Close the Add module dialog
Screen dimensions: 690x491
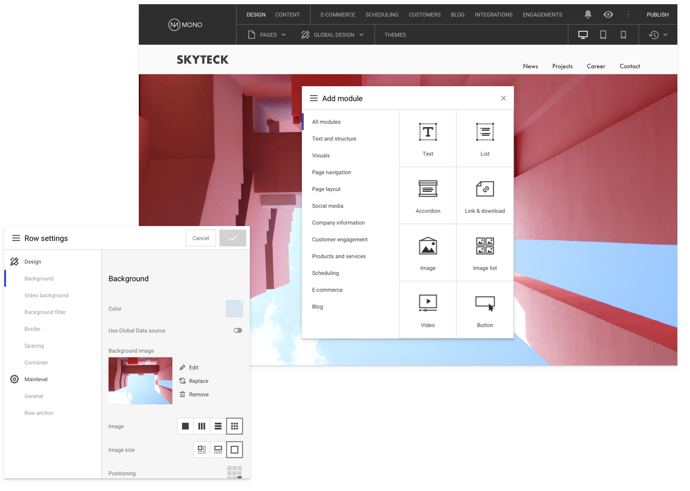(503, 98)
